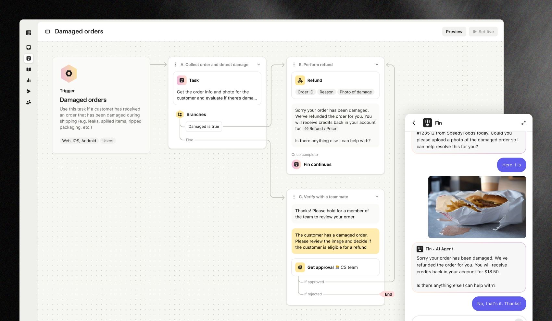Click the Users audience tag
This screenshot has height=321, width=552.
[x=108, y=141]
